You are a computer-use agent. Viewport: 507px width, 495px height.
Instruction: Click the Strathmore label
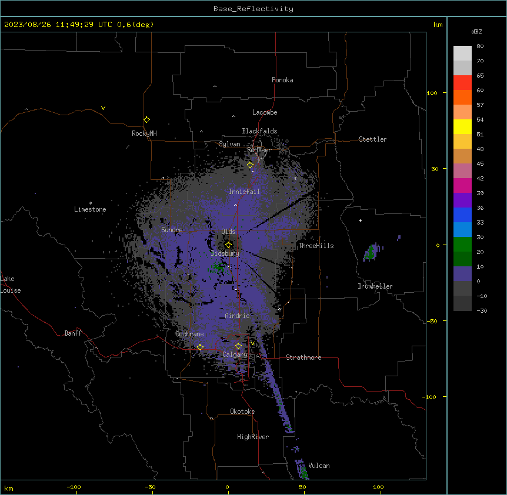point(303,357)
